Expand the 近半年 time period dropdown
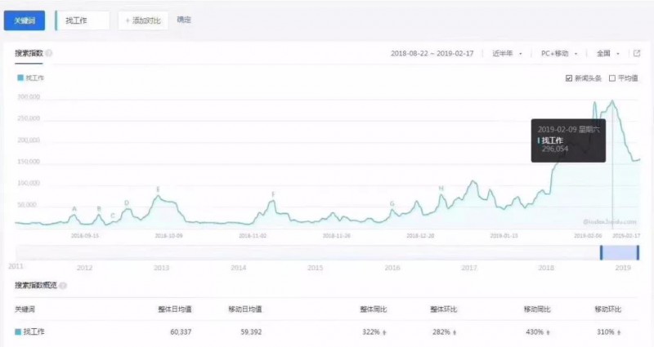654x347 pixels. [507, 53]
